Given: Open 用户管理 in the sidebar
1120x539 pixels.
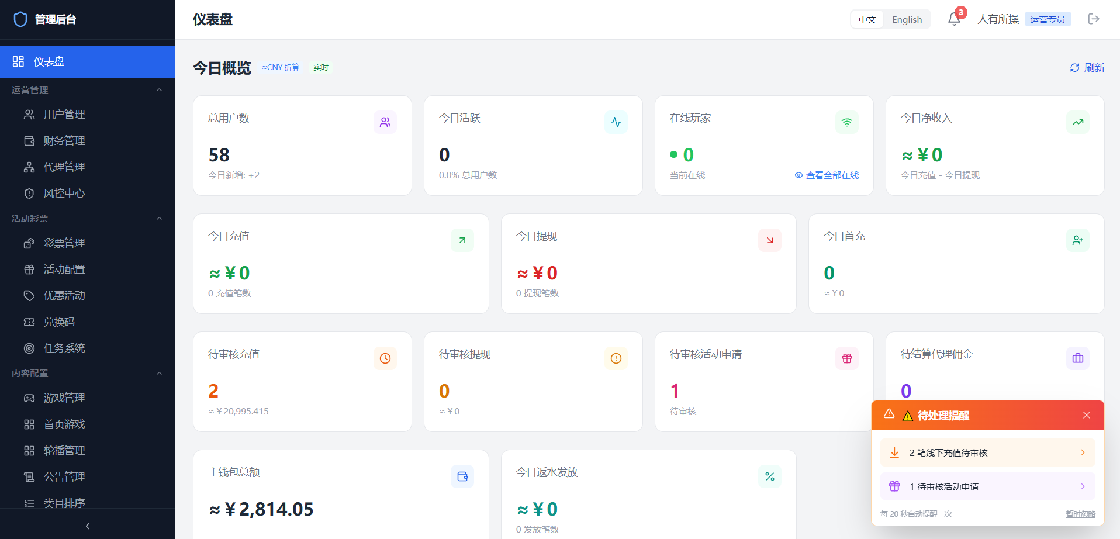Looking at the screenshot, I should 88,115.
